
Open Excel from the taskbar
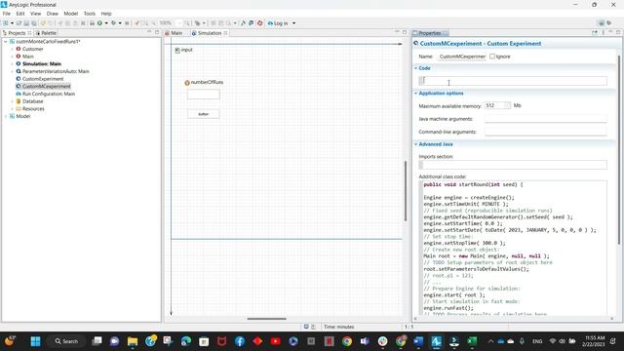[x=472, y=341]
